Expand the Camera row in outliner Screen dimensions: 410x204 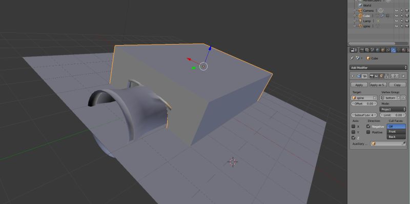(355, 10)
